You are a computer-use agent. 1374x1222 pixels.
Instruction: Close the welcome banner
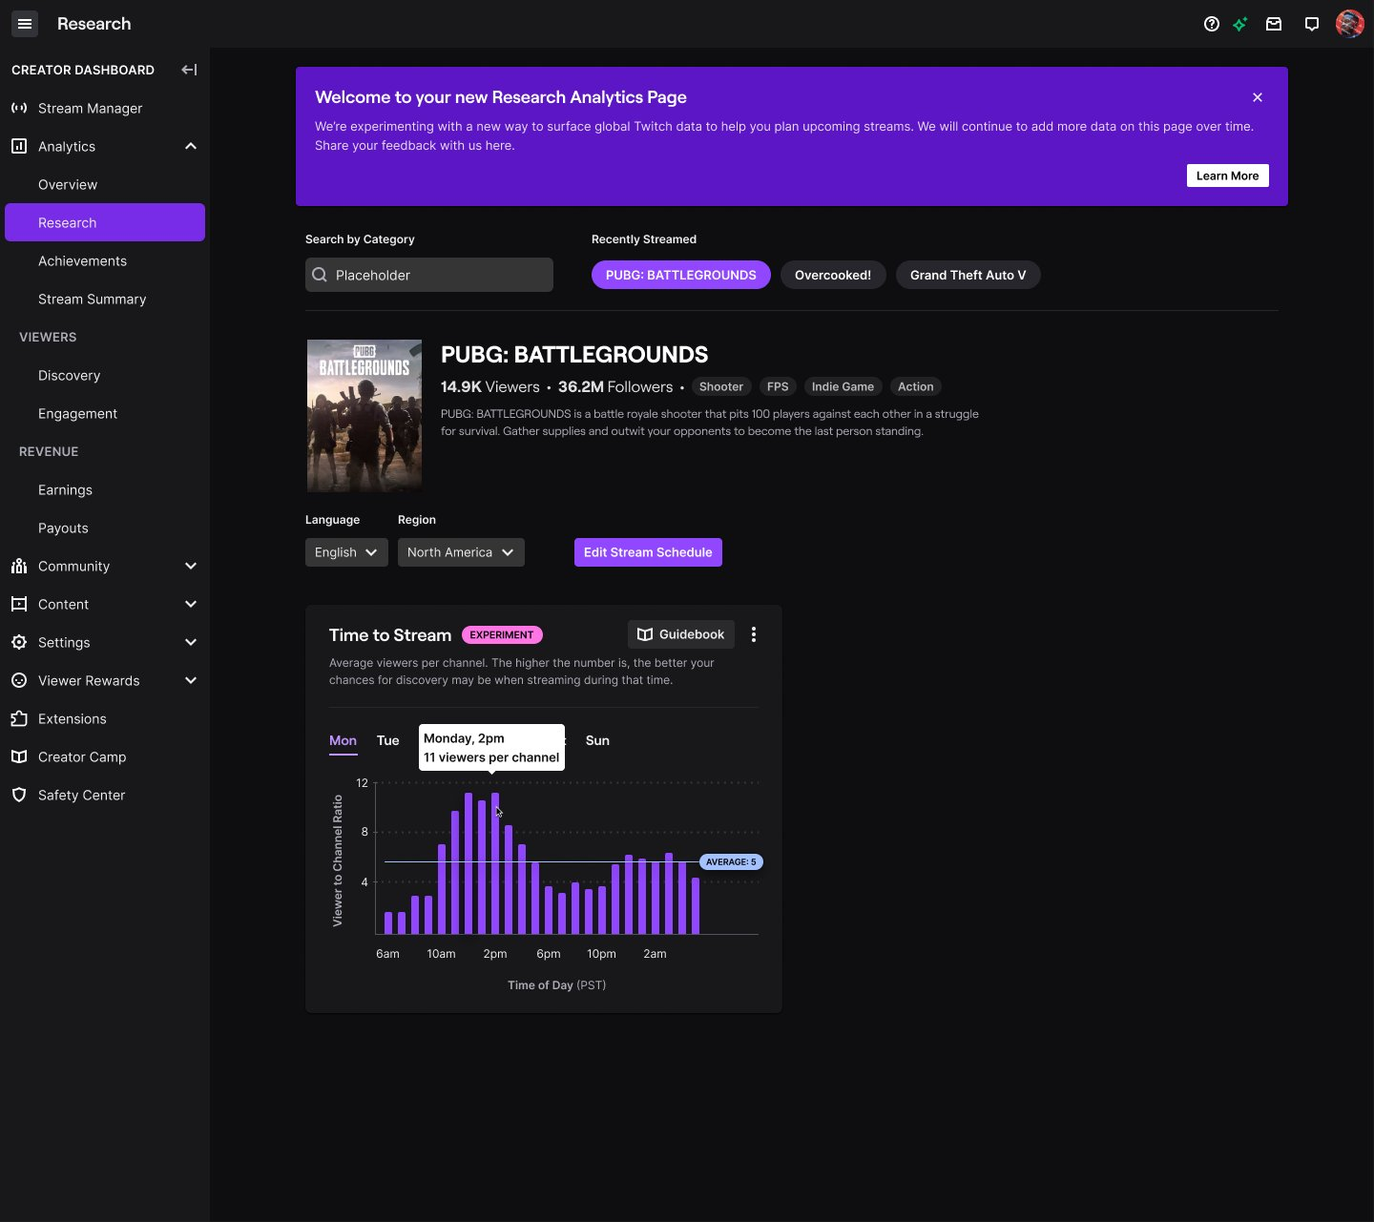point(1258,97)
